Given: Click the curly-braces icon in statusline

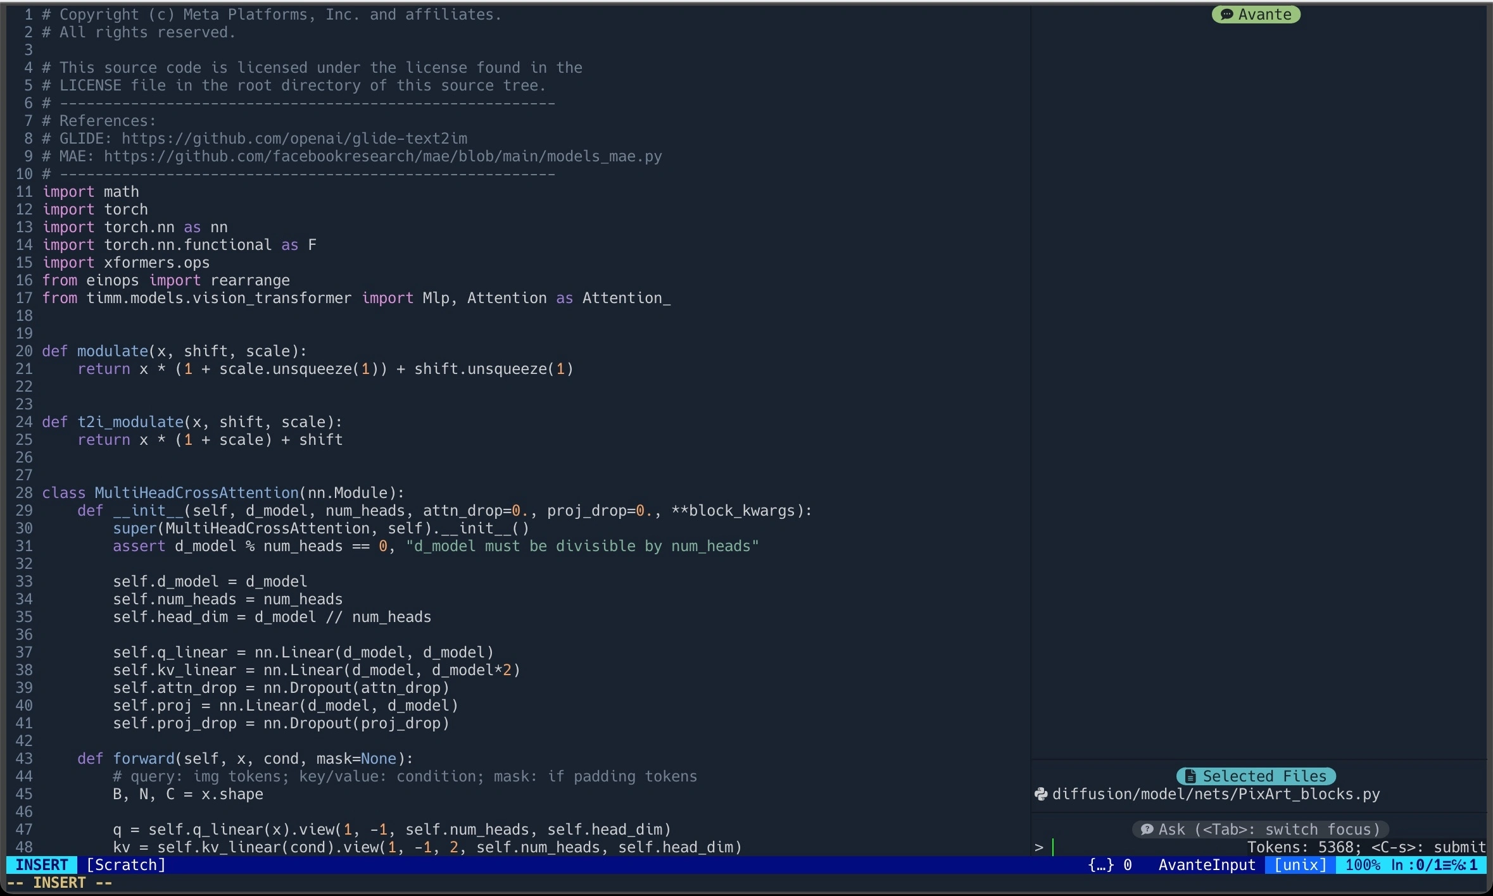Looking at the screenshot, I should [x=1100, y=865].
